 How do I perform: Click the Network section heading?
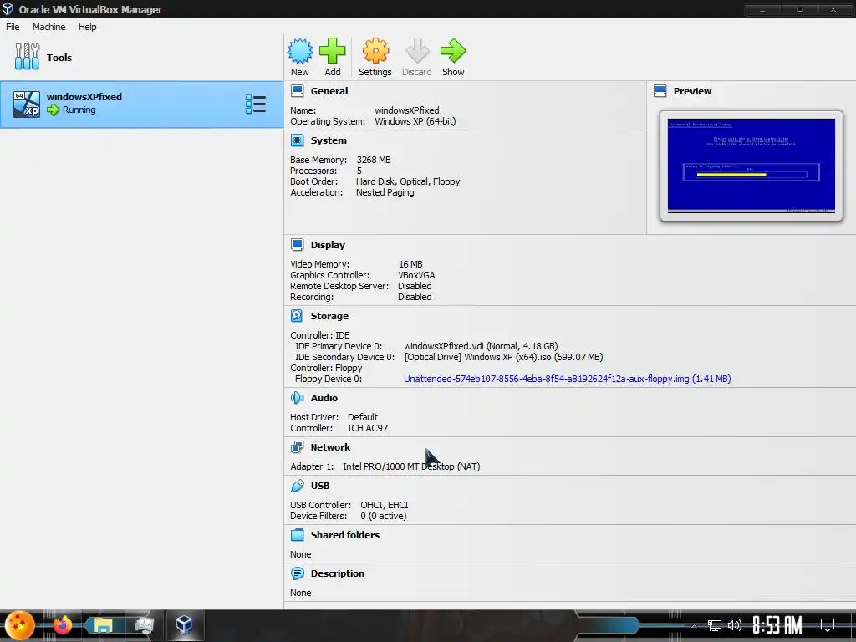click(330, 447)
